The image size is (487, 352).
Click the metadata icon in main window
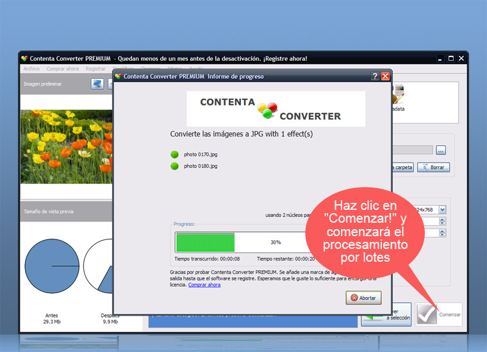(x=398, y=95)
